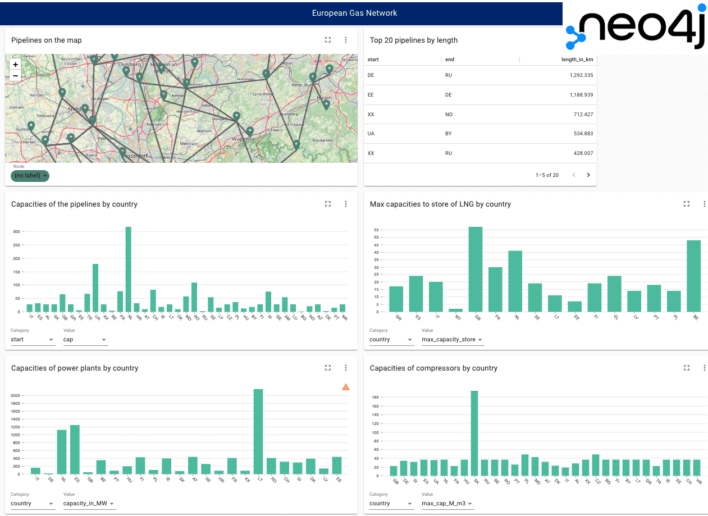The height and width of the screenshot is (516, 708).
Task: Maximize the LNG storage capacities chart
Action: (686, 204)
